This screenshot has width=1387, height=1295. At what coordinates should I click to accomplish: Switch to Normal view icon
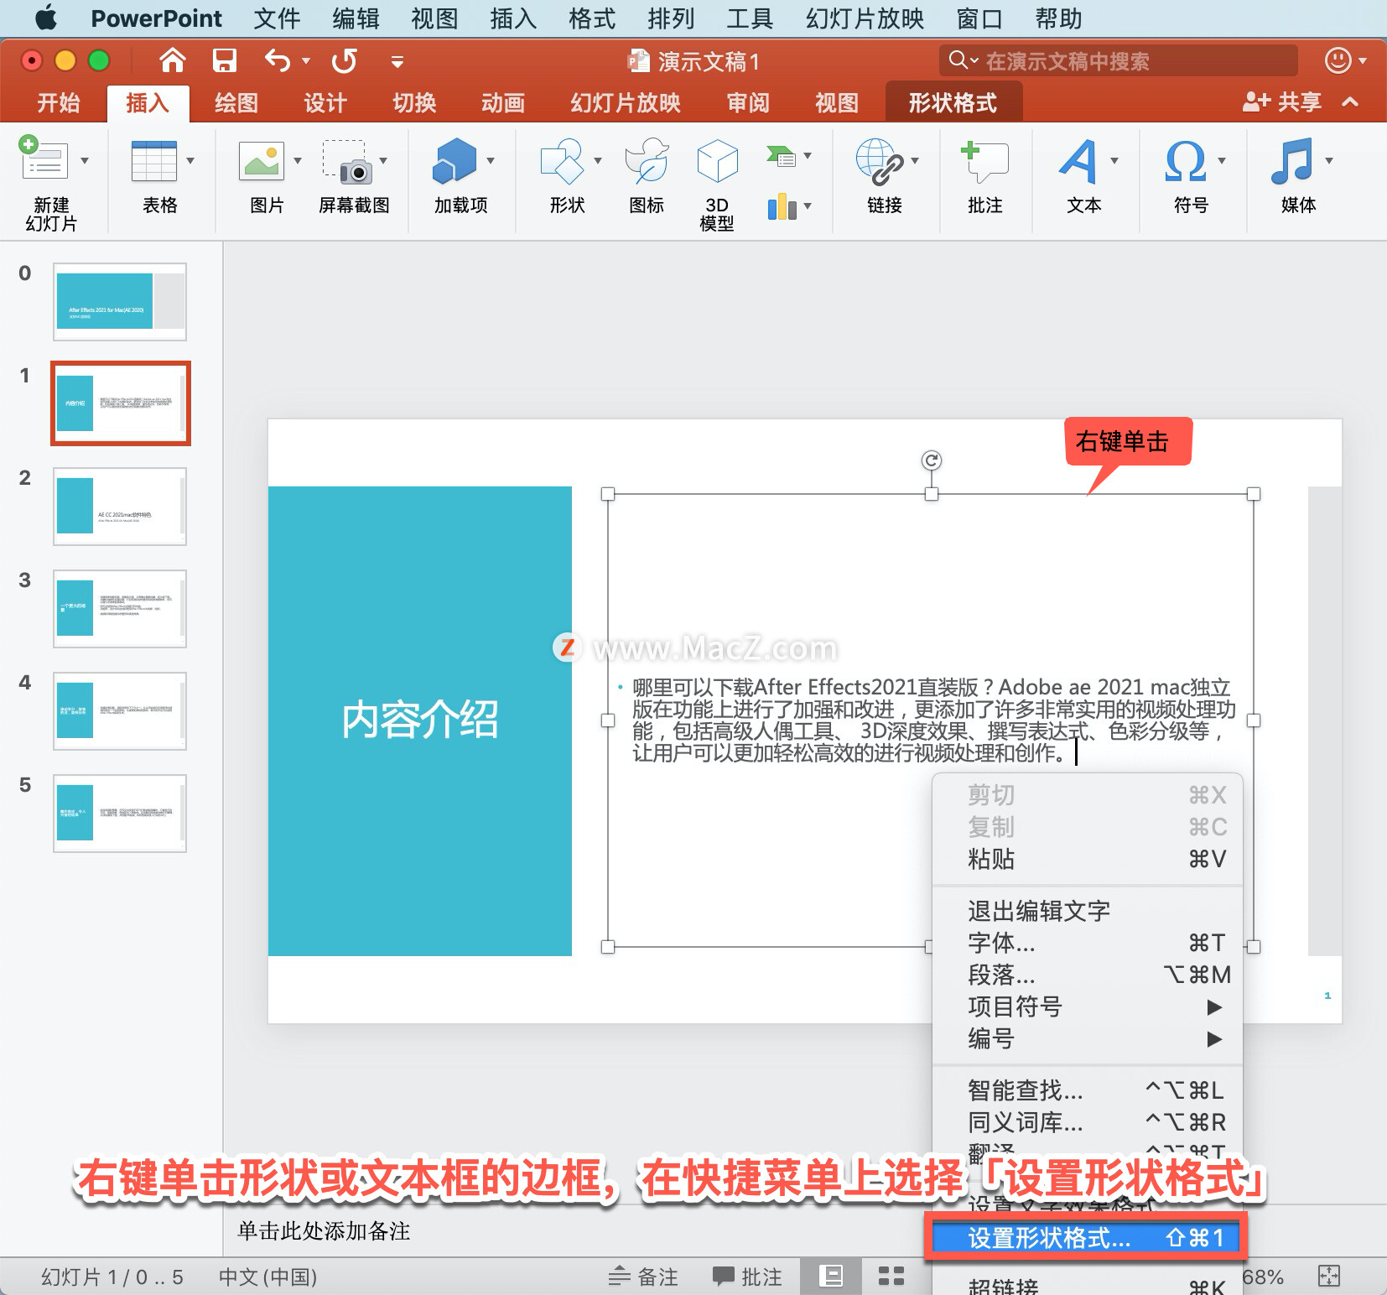(831, 1276)
